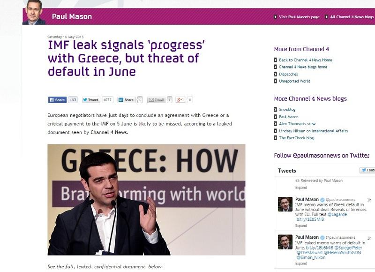Image resolution: width=375 pixels, height=272 pixels.
Task: Go back to Channel 4 News Home
Action: point(306,60)
